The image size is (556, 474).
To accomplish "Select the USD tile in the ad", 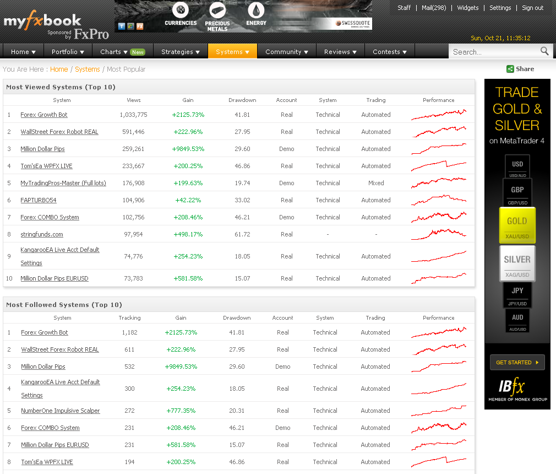I will (517, 166).
